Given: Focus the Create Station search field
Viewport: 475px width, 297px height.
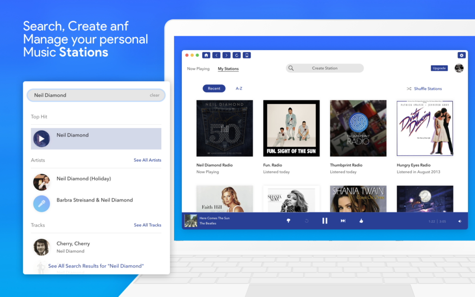Looking at the screenshot, I should coord(325,68).
